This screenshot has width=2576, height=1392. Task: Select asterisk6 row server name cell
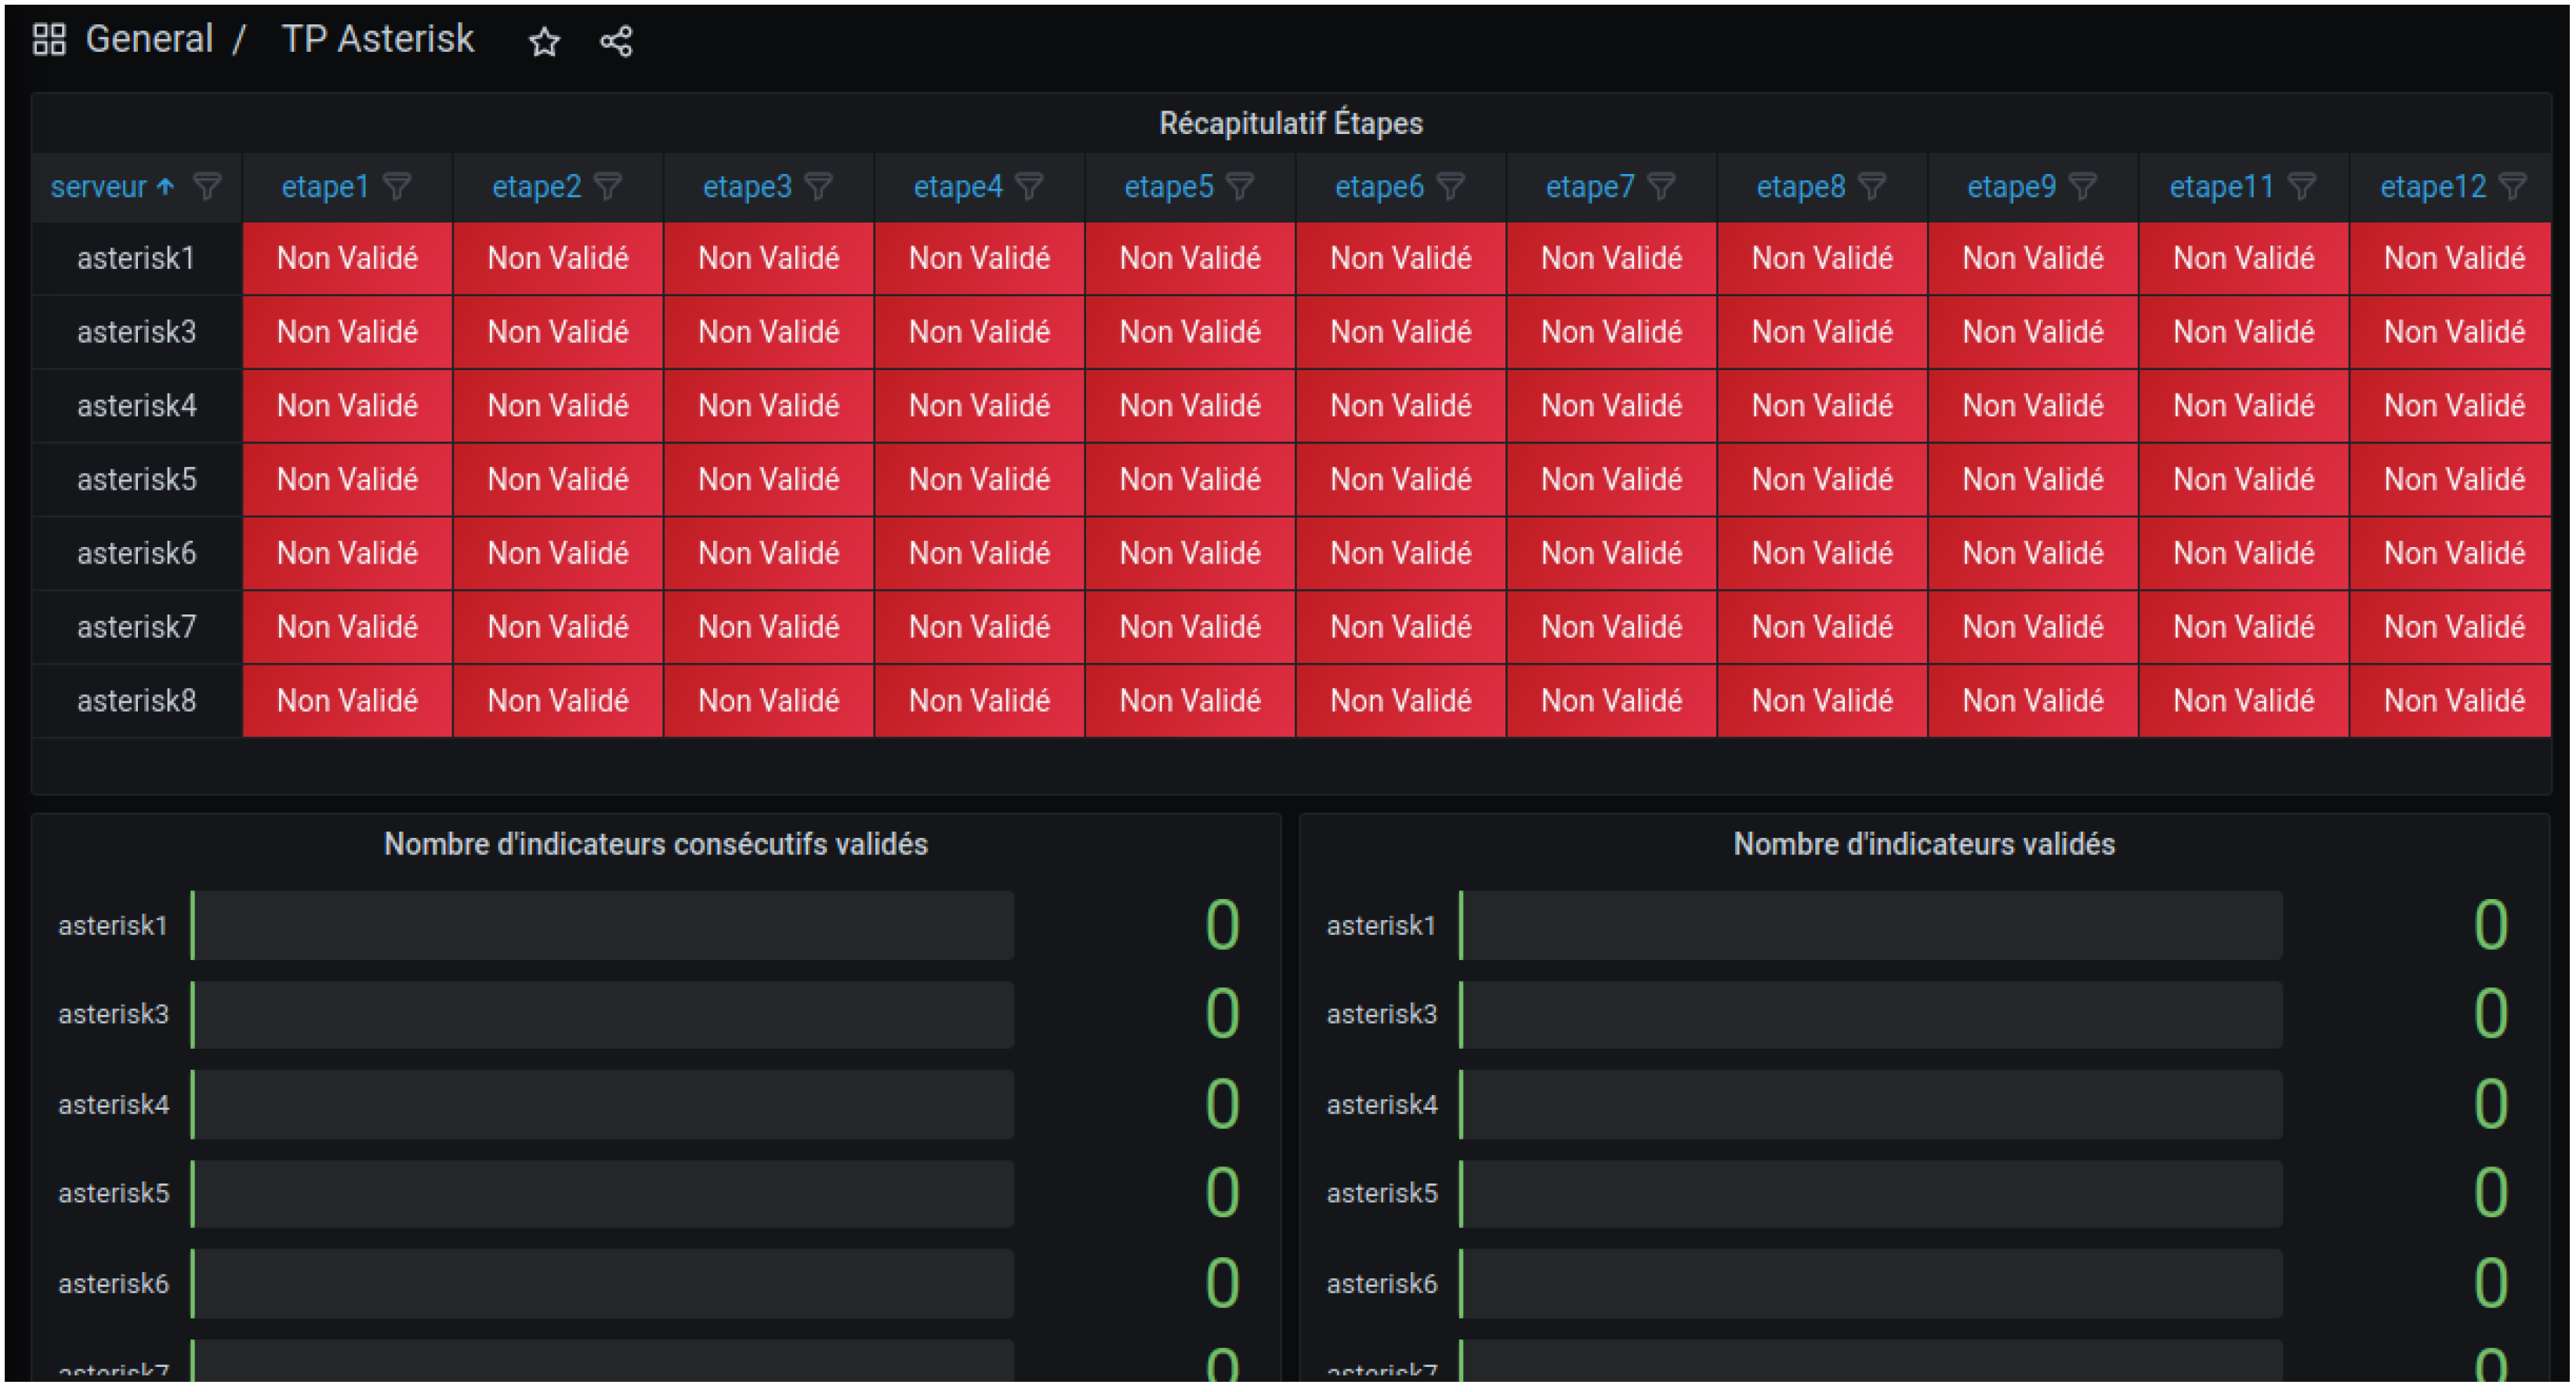pyautogui.click(x=137, y=553)
